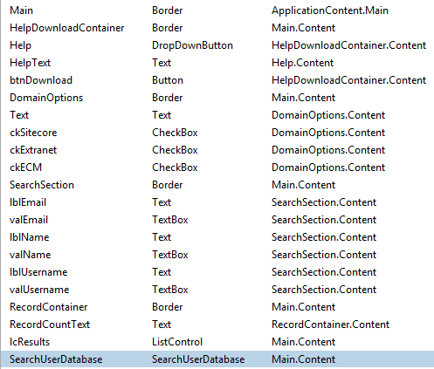
Task: Click SearchUserDatabase in the first column
Action: coord(56,359)
